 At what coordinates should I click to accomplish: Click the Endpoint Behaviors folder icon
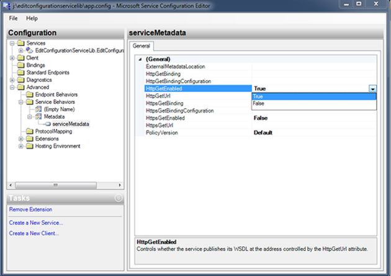(30, 94)
